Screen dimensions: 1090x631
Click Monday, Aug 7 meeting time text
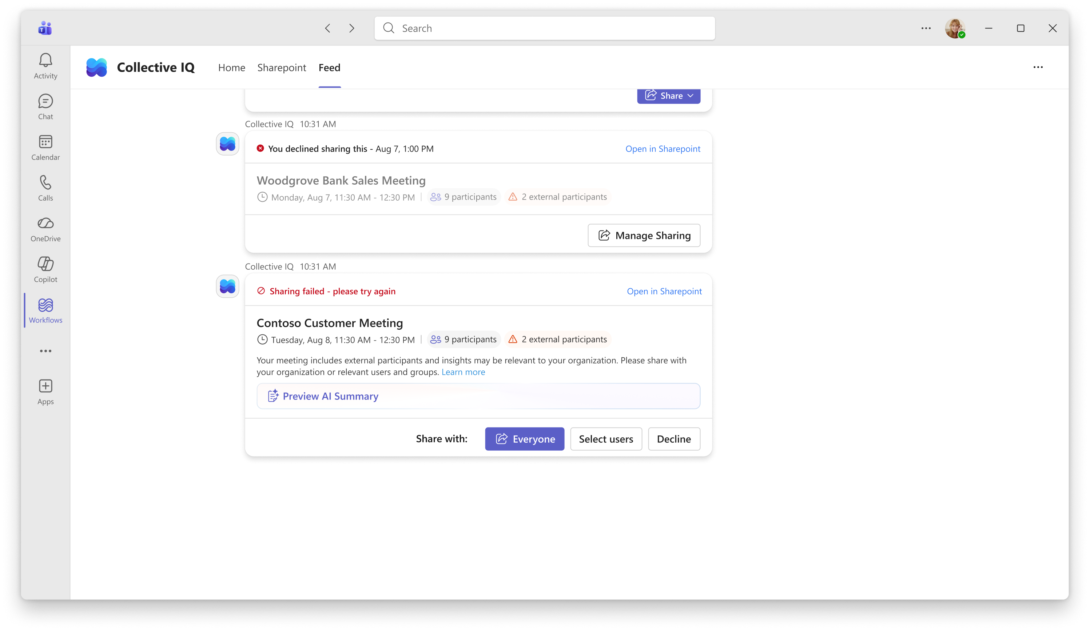pyautogui.click(x=343, y=197)
